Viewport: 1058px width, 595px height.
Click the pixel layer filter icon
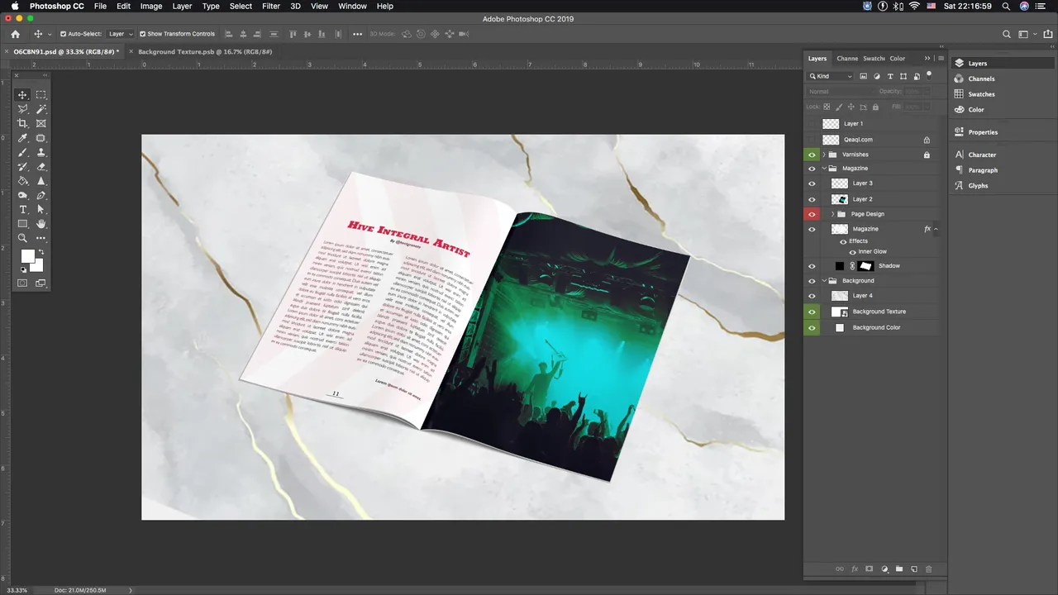coord(863,76)
